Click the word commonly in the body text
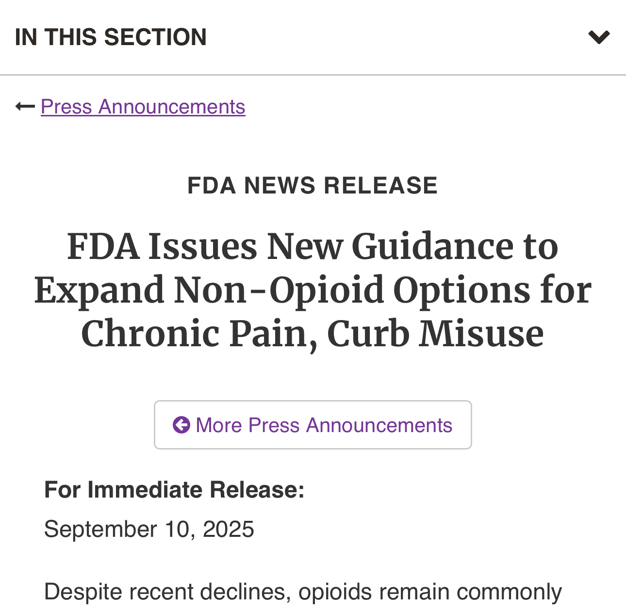 (x=510, y=592)
